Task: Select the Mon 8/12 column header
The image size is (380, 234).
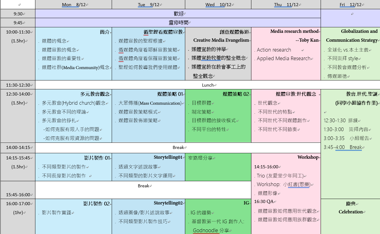Action: click(74, 4)
